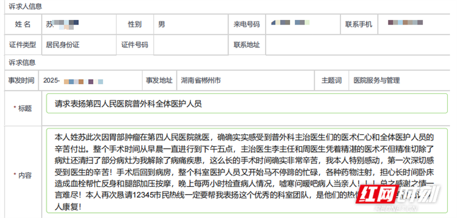The width and height of the screenshot is (457, 218).
Task: Click the 性别 value 男
Action: (162, 24)
